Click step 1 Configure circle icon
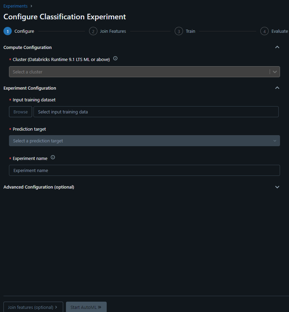 point(8,31)
